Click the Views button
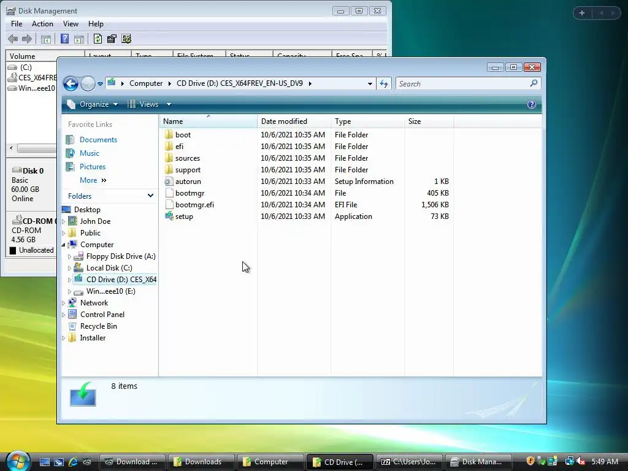 coord(143,104)
